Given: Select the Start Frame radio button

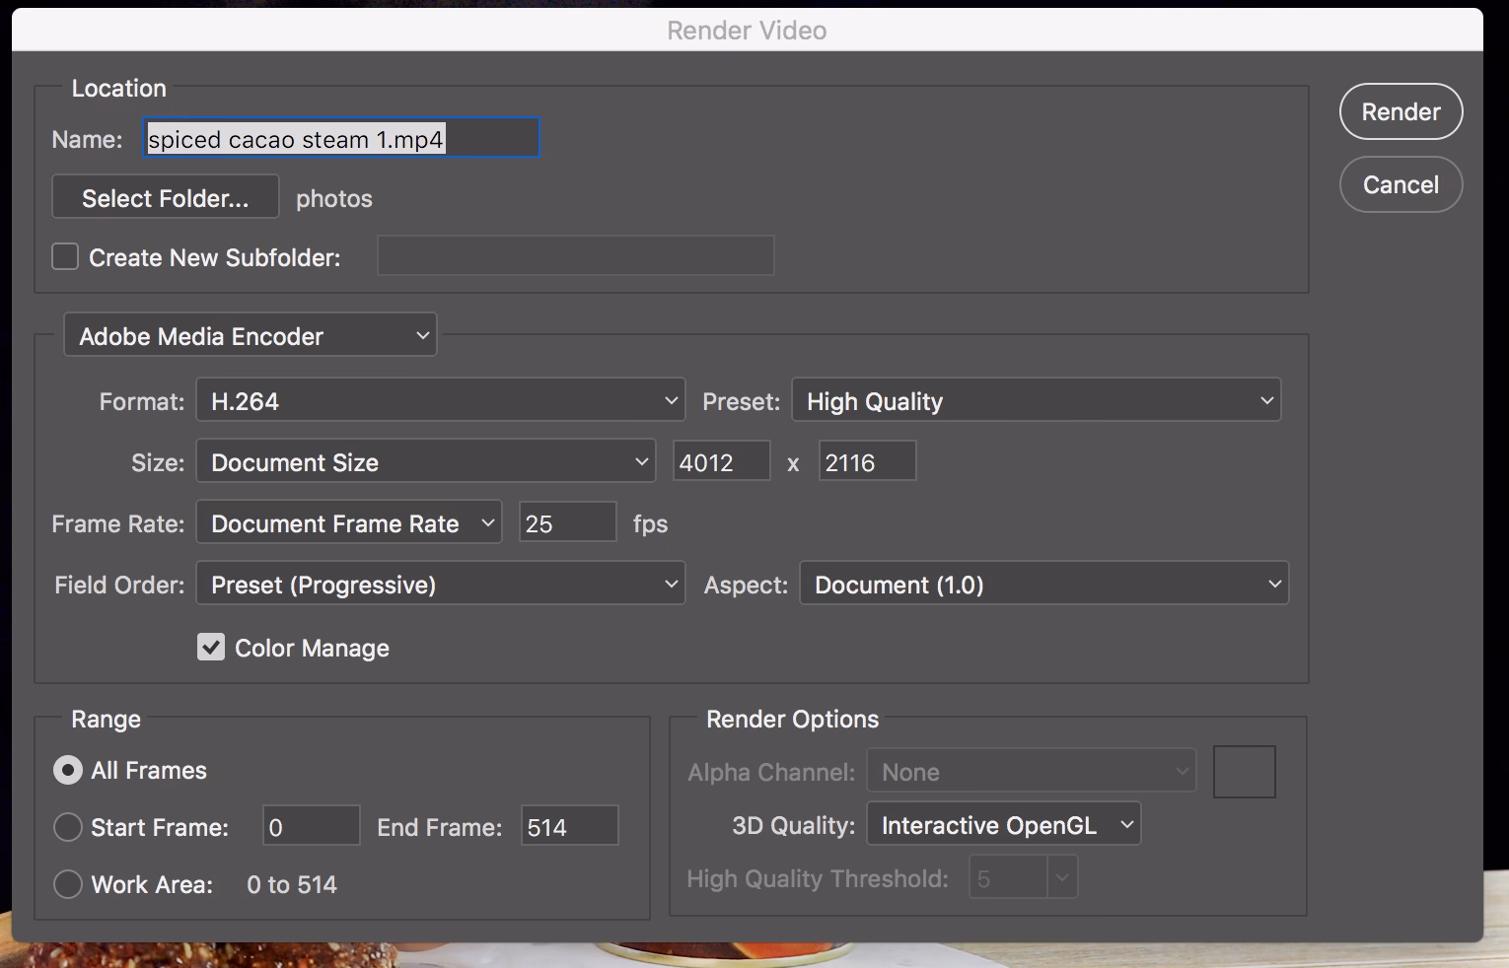Looking at the screenshot, I should click(x=67, y=827).
